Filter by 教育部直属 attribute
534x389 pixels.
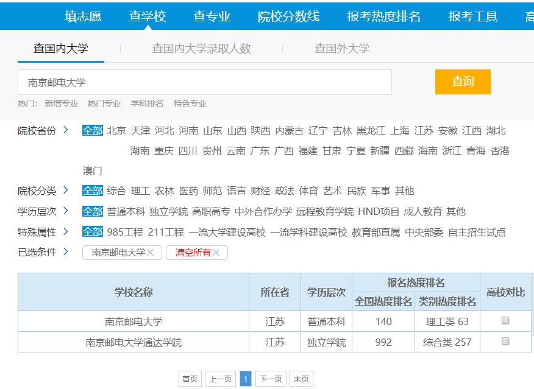[x=376, y=233]
